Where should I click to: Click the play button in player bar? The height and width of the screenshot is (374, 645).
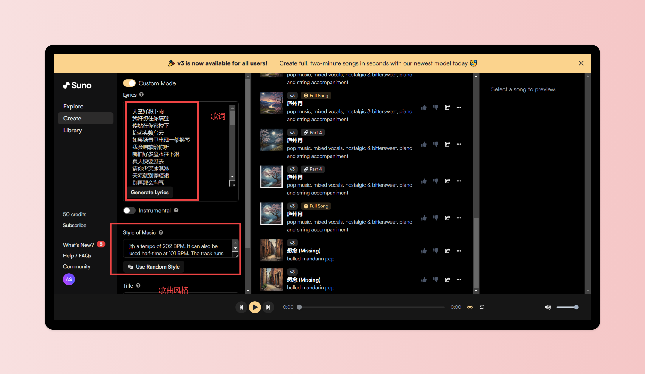point(255,307)
